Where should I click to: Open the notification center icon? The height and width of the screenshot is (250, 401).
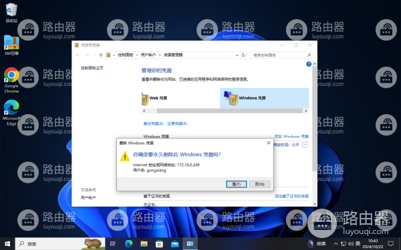(390, 244)
